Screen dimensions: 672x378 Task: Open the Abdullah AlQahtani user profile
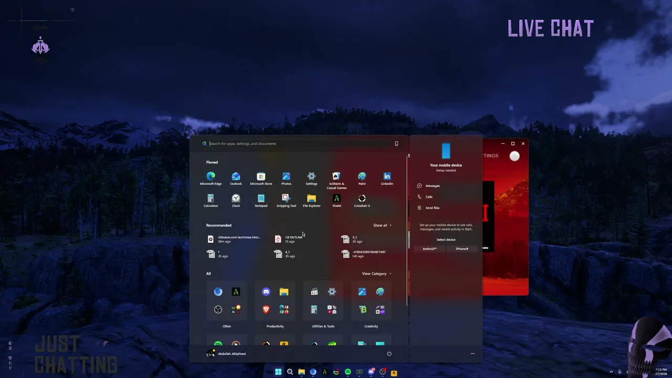pyautogui.click(x=226, y=354)
